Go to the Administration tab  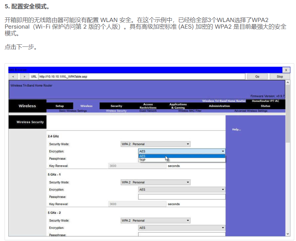point(219,106)
